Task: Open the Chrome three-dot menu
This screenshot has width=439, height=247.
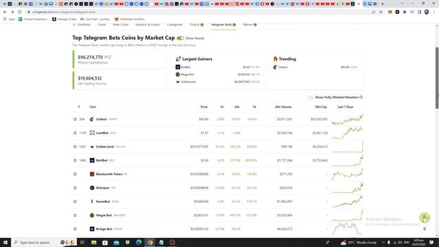Action: (x=434, y=12)
